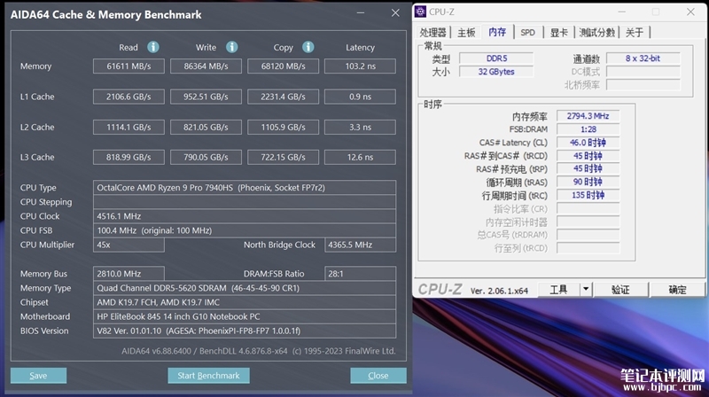
Task: Click the BIOS Version field V82 Ver. 01.01.10
Action: tap(245, 331)
